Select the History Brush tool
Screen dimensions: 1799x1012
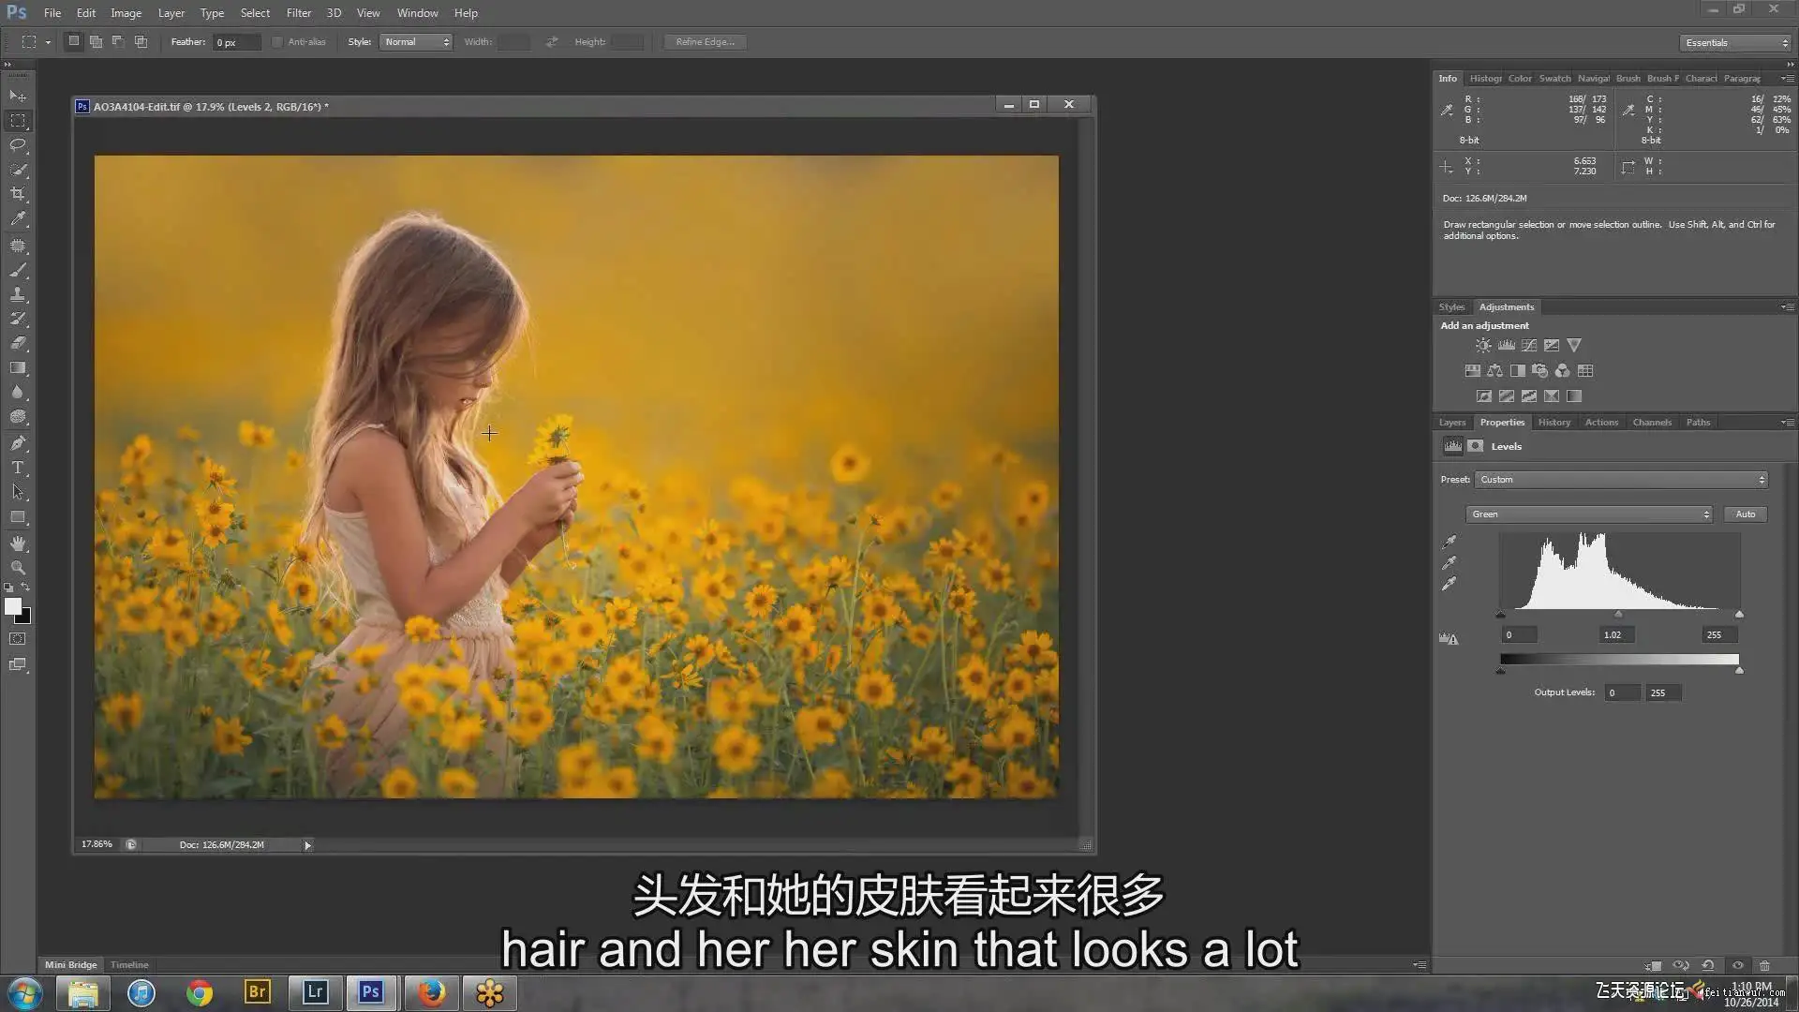coord(18,318)
